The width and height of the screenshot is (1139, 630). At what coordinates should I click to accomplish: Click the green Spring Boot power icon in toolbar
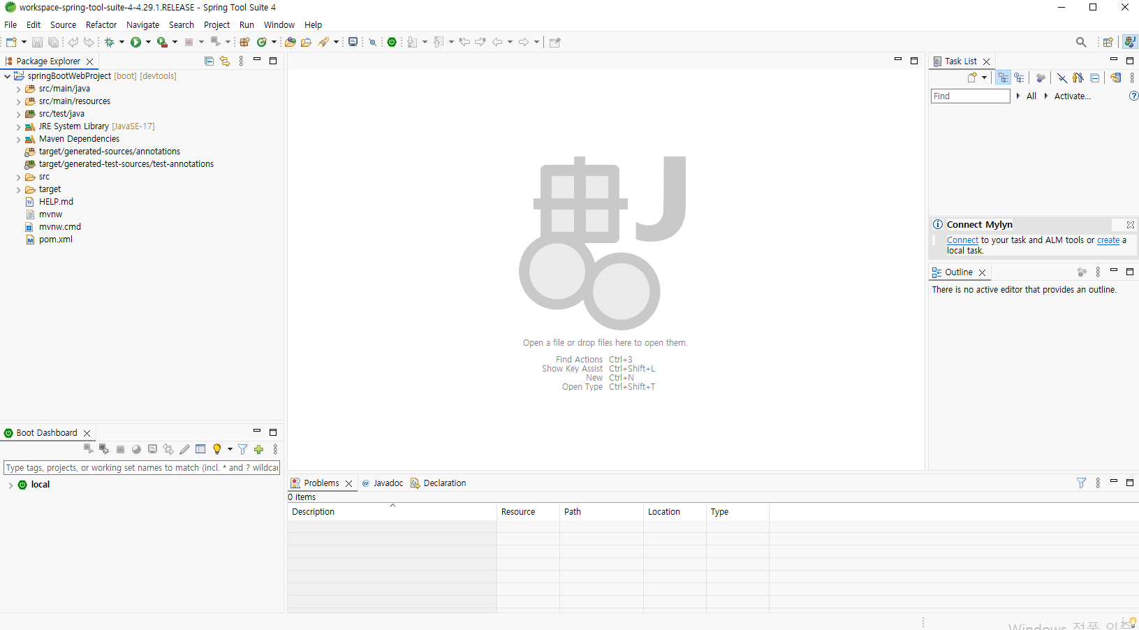[x=392, y=42]
